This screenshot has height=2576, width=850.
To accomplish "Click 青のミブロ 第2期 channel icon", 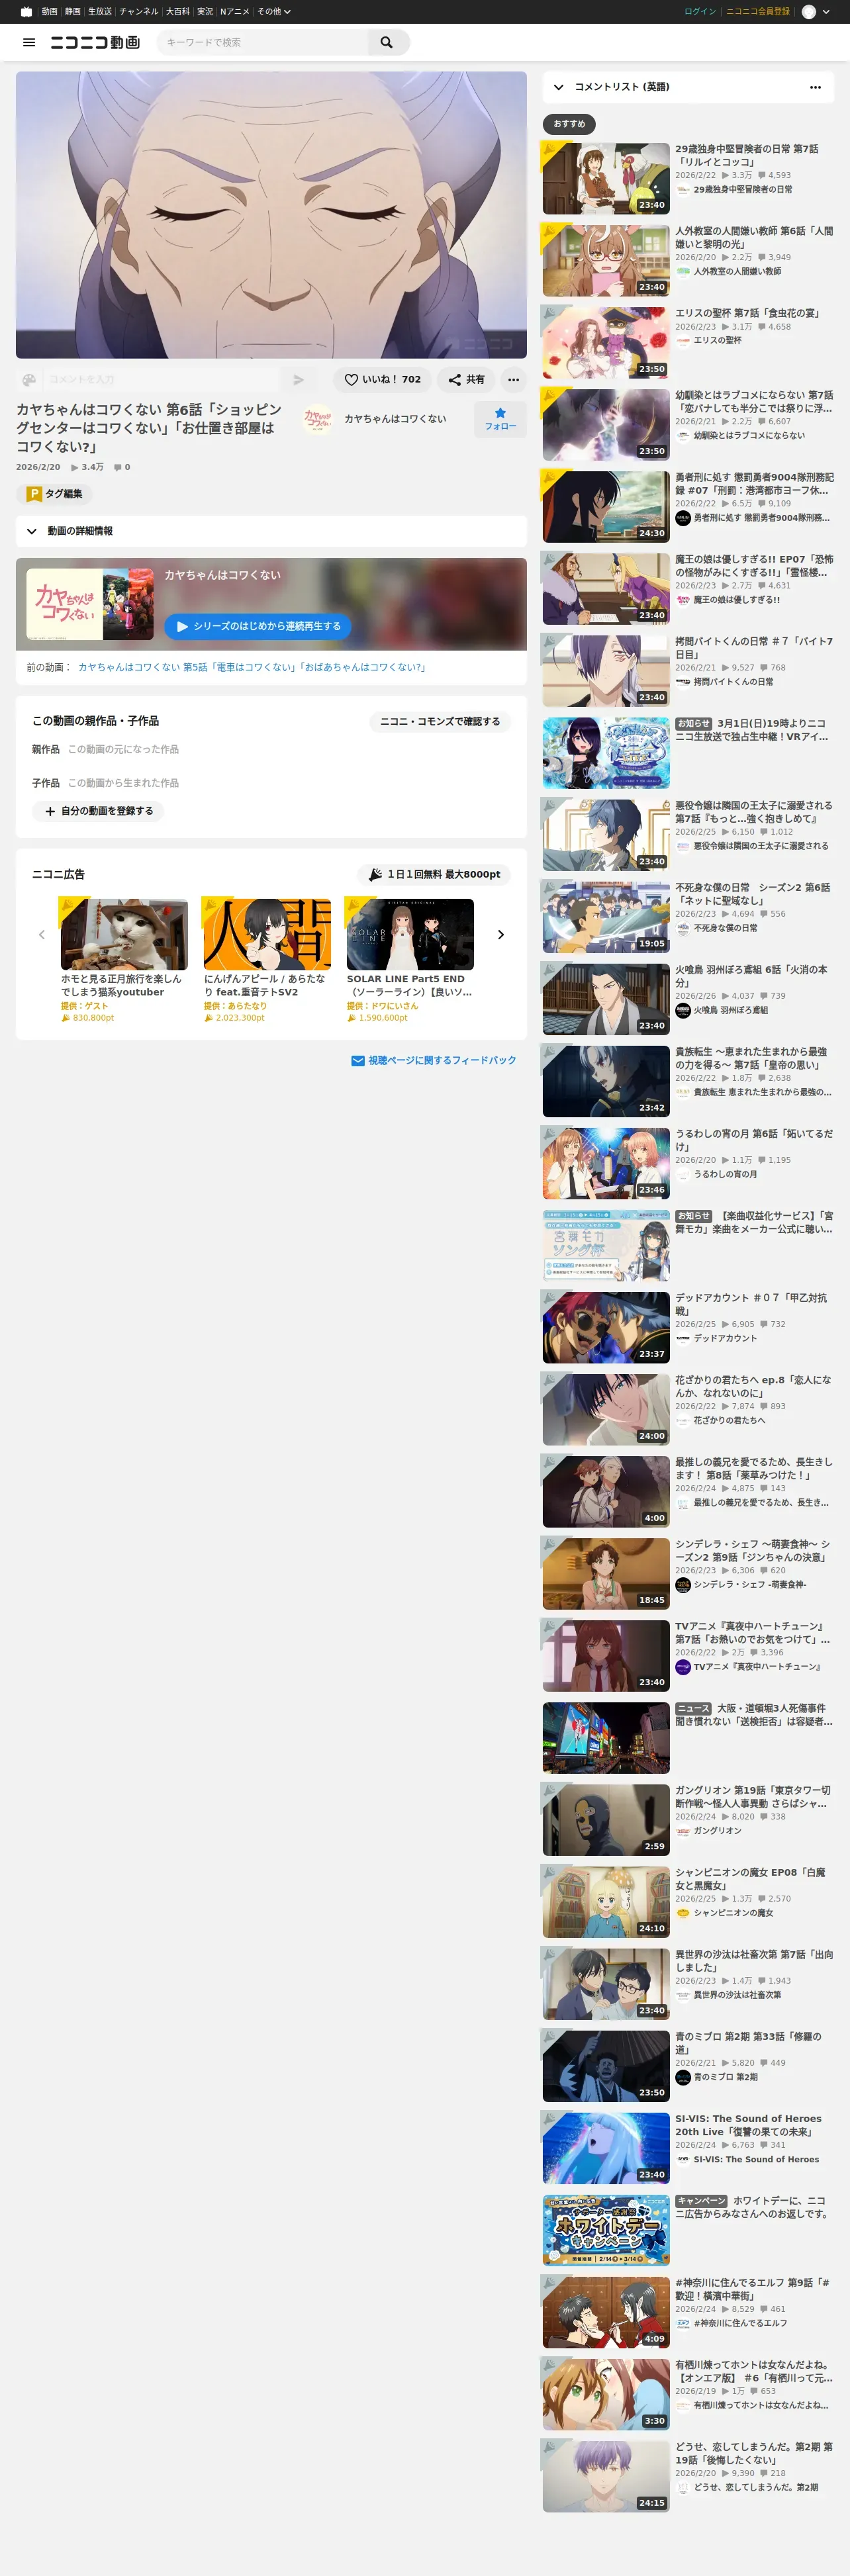I will pyautogui.click(x=683, y=2076).
